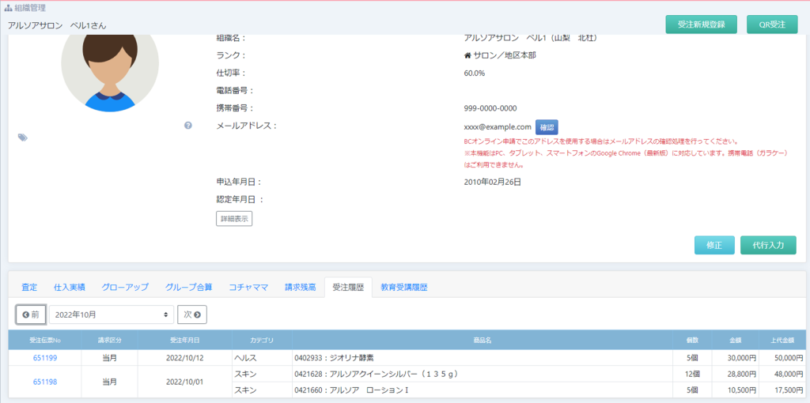Click the QR受注 button
The height and width of the screenshot is (403, 810).
point(772,24)
